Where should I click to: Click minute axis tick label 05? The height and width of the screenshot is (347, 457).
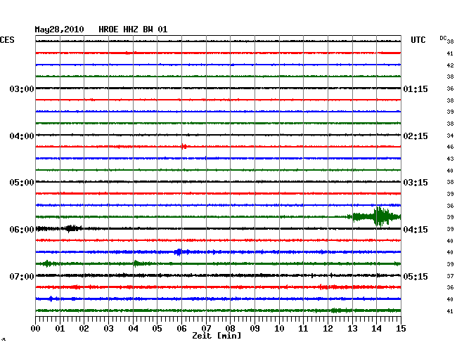(157, 328)
